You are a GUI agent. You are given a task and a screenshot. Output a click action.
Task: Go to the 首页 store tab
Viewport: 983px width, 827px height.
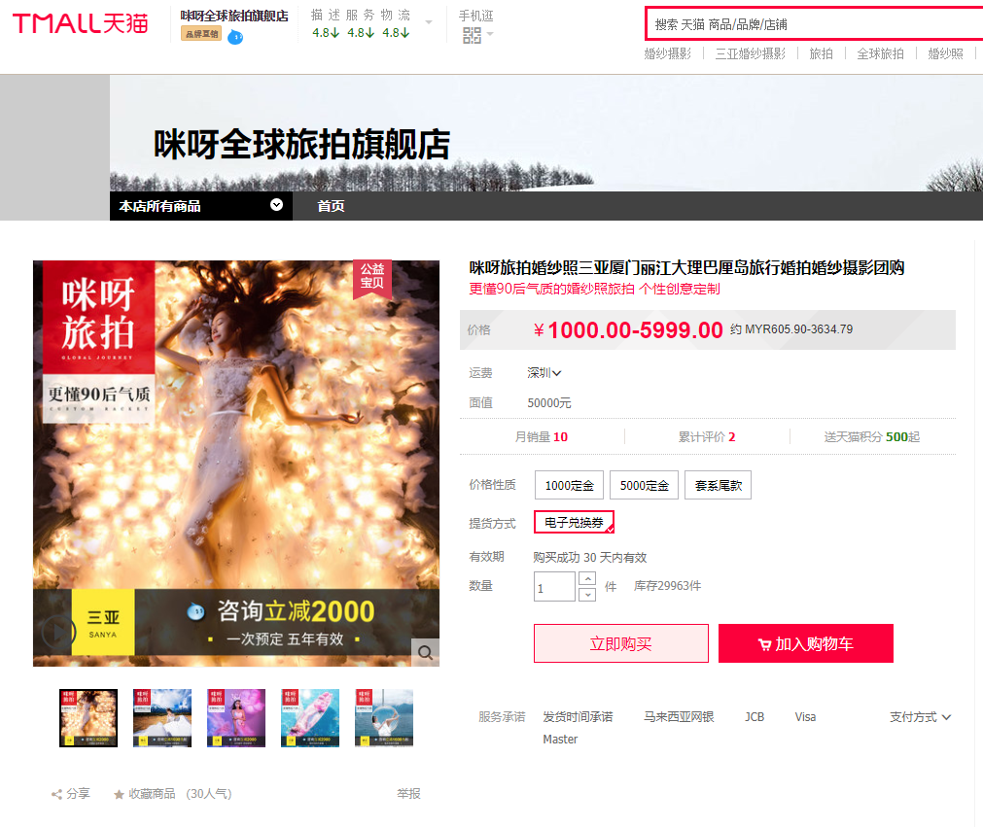331,206
